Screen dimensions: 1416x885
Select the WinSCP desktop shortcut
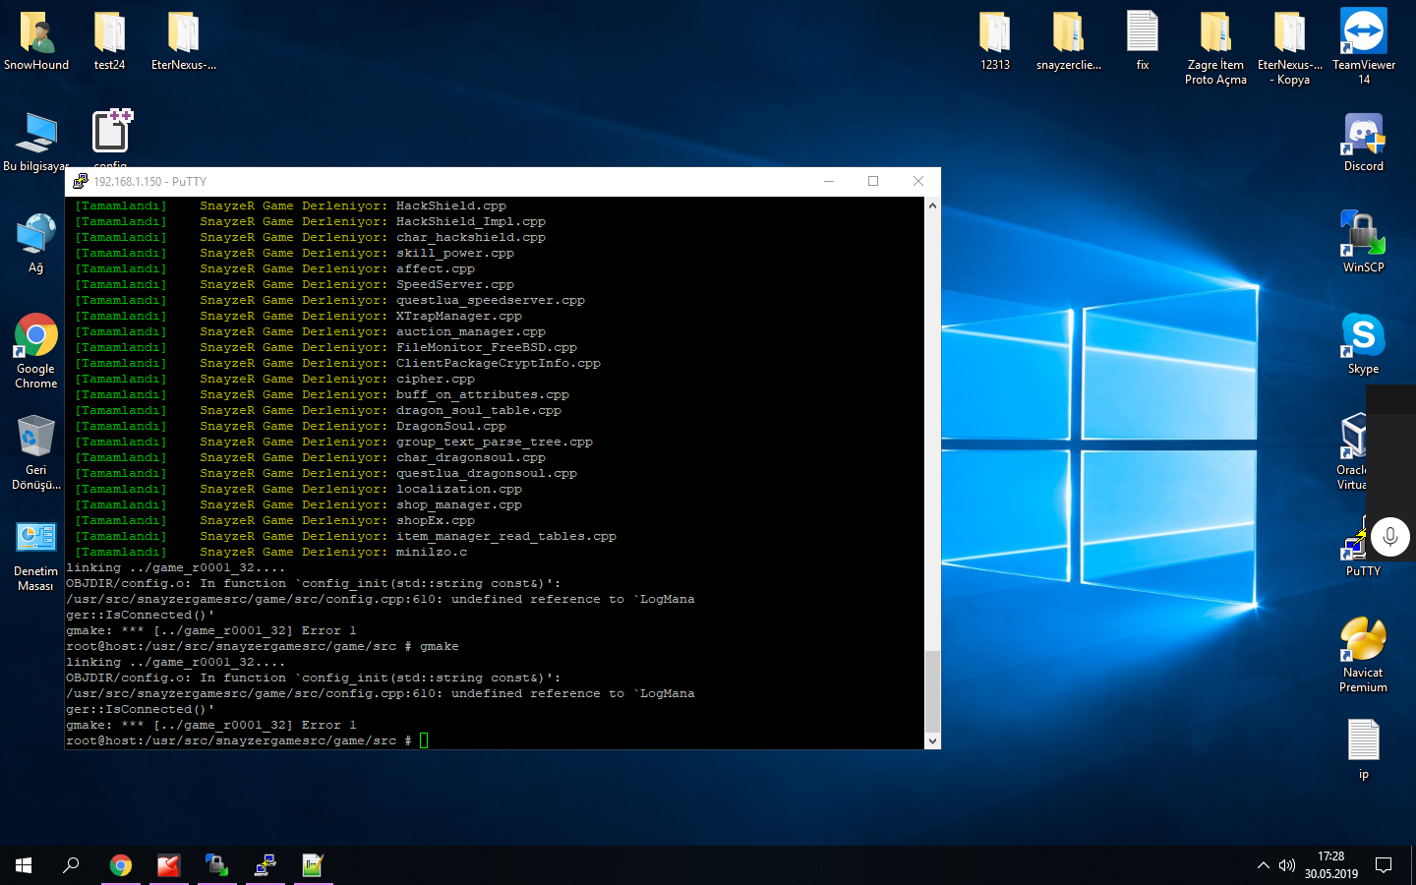point(1363,242)
